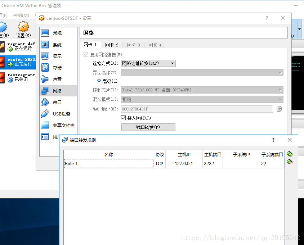Open the 控制芯片 adapter type dropdown

202,90
